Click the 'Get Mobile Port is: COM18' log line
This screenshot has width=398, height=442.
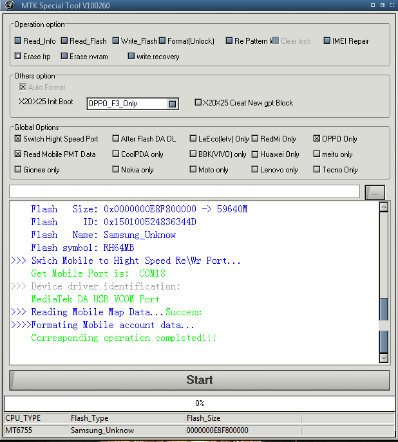coord(98,273)
